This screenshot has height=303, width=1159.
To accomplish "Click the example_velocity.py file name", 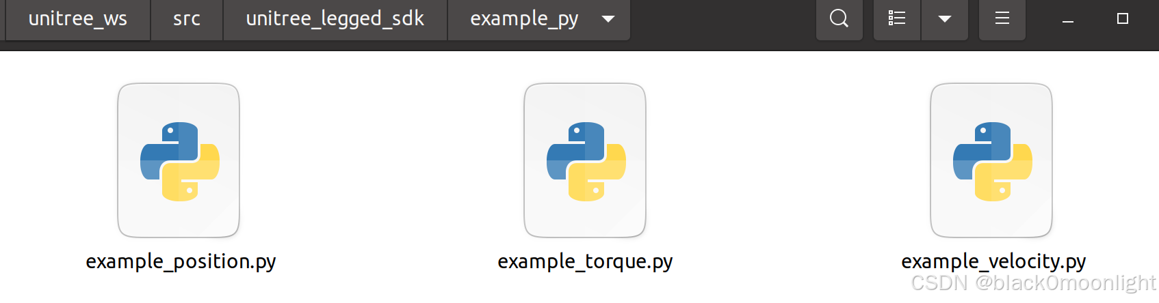I will 993,262.
